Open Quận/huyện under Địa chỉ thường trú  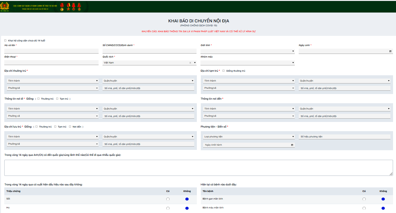[x=148, y=81]
